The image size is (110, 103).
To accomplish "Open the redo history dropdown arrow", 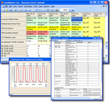I will click(45, 10).
